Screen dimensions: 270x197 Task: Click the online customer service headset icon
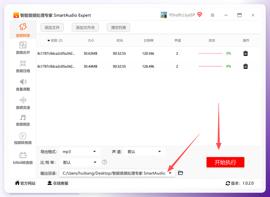[50, 183]
